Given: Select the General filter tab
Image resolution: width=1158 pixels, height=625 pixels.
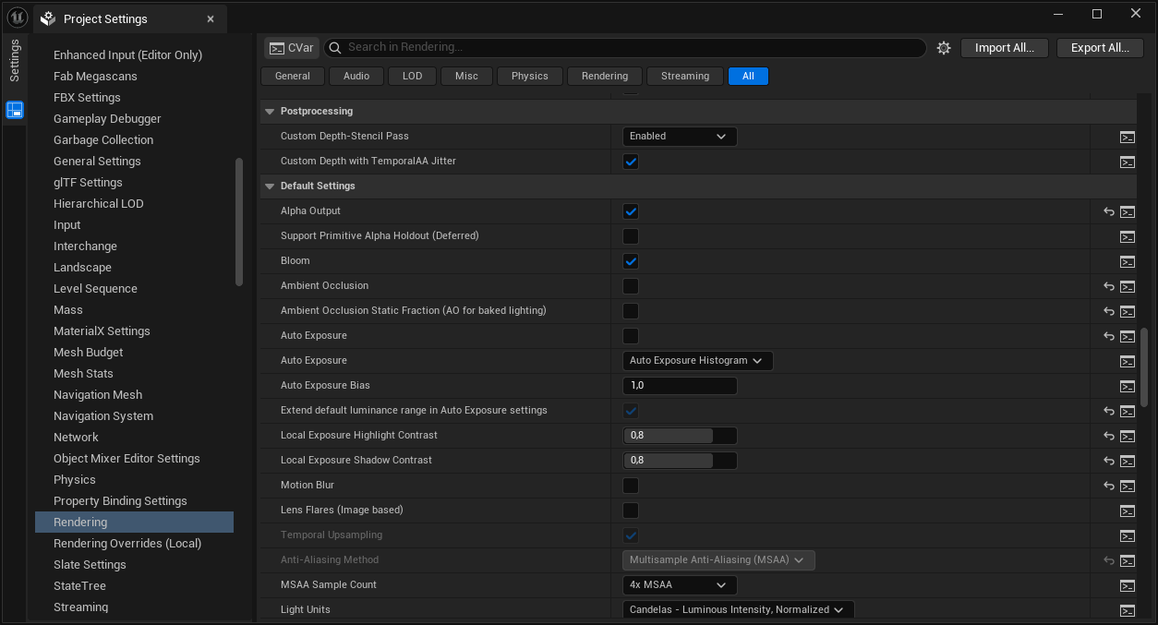Looking at the screenshot, I should point(293,77).
